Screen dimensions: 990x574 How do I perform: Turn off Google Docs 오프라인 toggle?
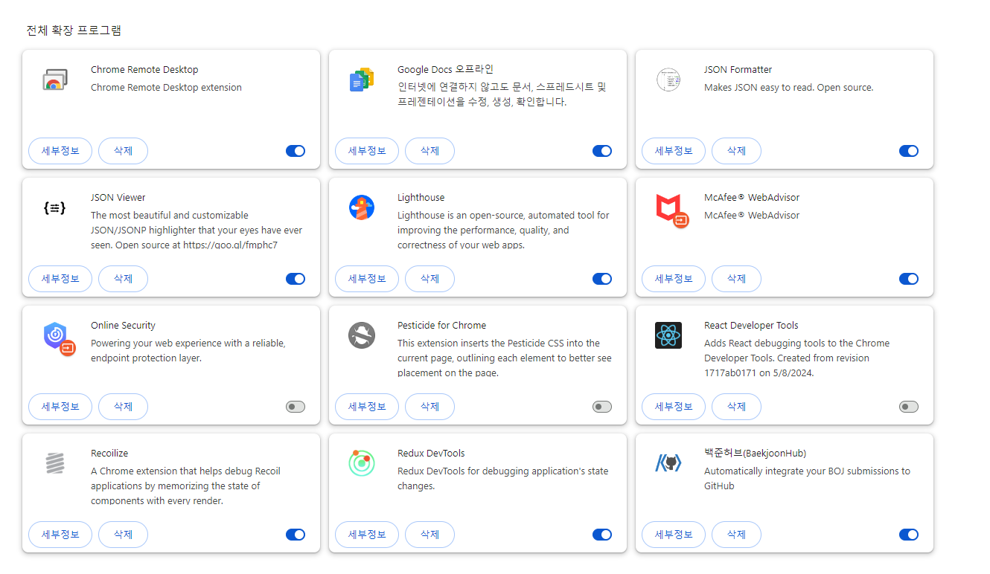coord(602,151)
